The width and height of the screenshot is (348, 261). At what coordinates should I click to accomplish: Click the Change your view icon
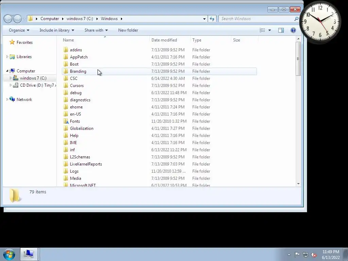point(262,30)
